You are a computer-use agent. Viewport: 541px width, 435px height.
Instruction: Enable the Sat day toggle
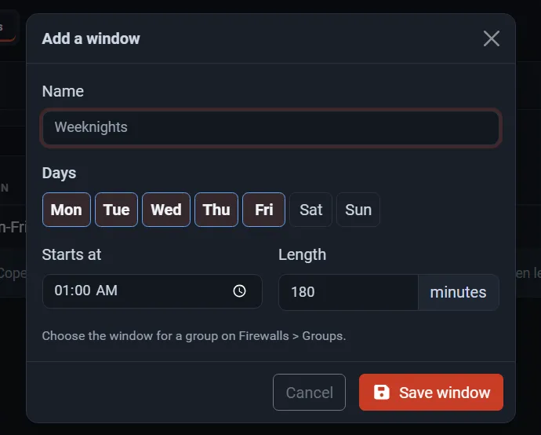310,210
